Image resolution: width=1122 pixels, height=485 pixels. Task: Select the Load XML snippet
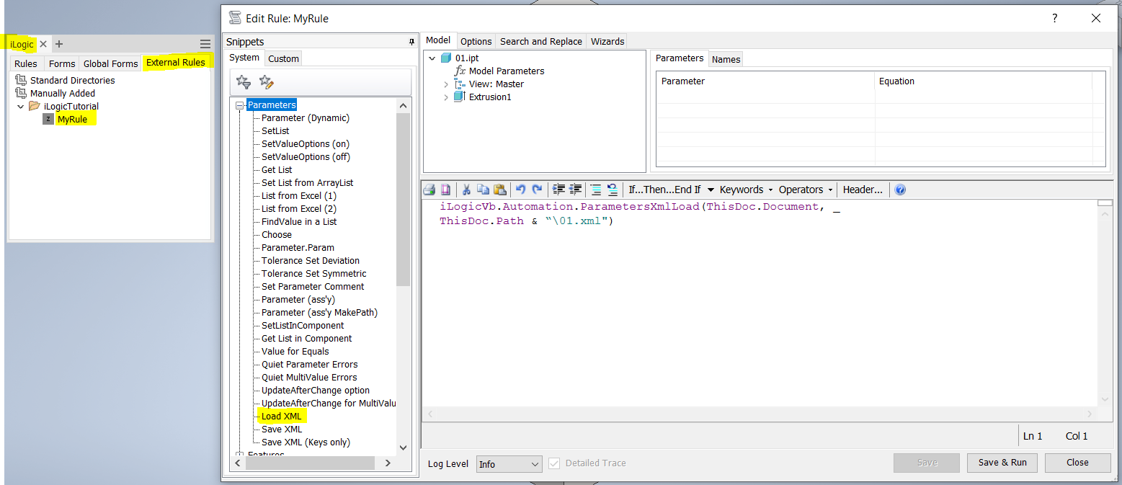click(x=281, y=416)
